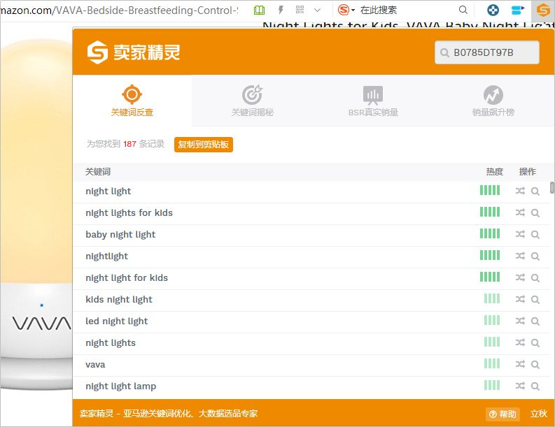Screen dimensions: 555x427
Task: Click the ASIN search field B0785DT97B
Action: click(x=487, y=52)
